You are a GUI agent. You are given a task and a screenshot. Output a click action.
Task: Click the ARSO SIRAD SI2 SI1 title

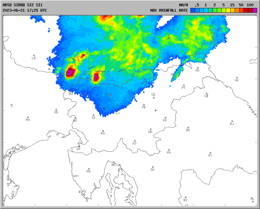click(x=22, y=5)
